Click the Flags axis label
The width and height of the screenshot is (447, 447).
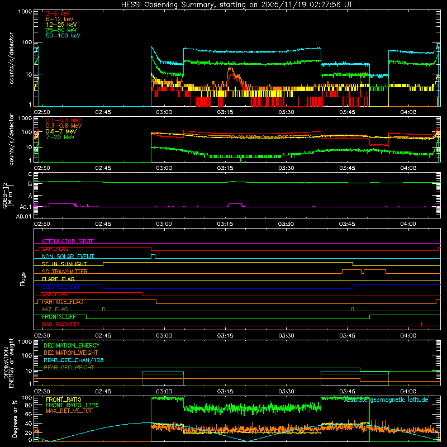(x=23, y=279)
